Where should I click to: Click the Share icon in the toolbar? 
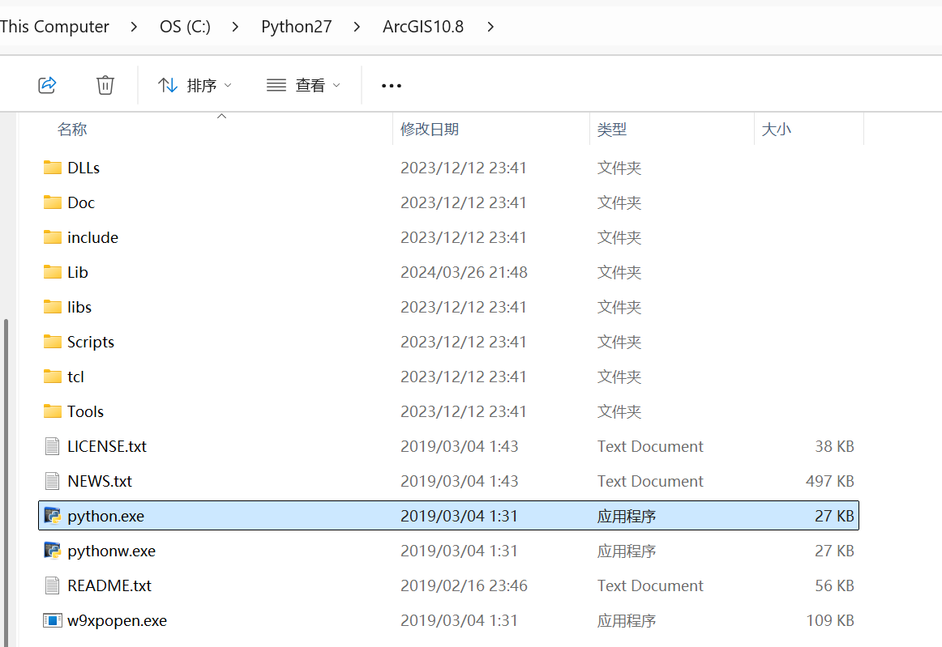pyautogui.click(x=47, y=84)
